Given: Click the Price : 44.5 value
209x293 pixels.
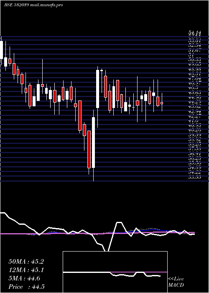Looking at the screenshot, I should tap(26, 287).
